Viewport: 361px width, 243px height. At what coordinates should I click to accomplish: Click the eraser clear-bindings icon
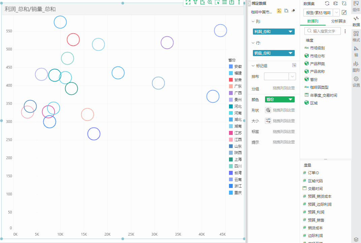click(x=293, y=11)
